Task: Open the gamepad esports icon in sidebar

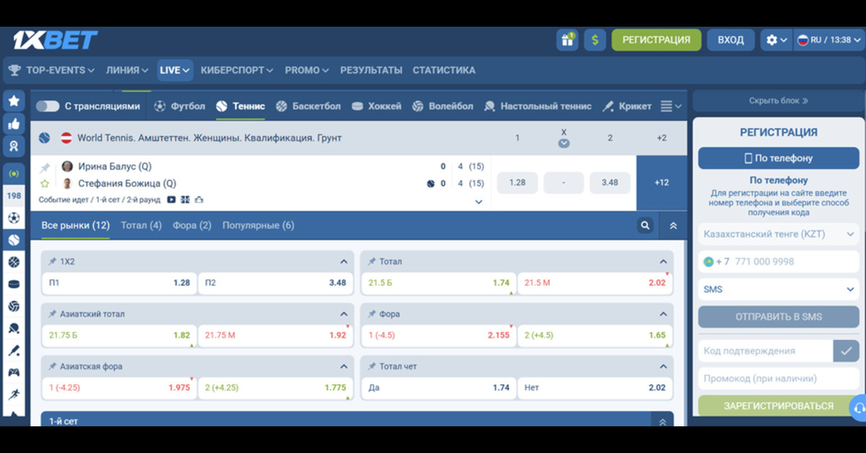Action: pos(14,373)
